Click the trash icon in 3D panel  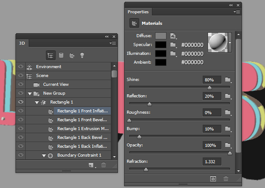click(x=104, y=165)
